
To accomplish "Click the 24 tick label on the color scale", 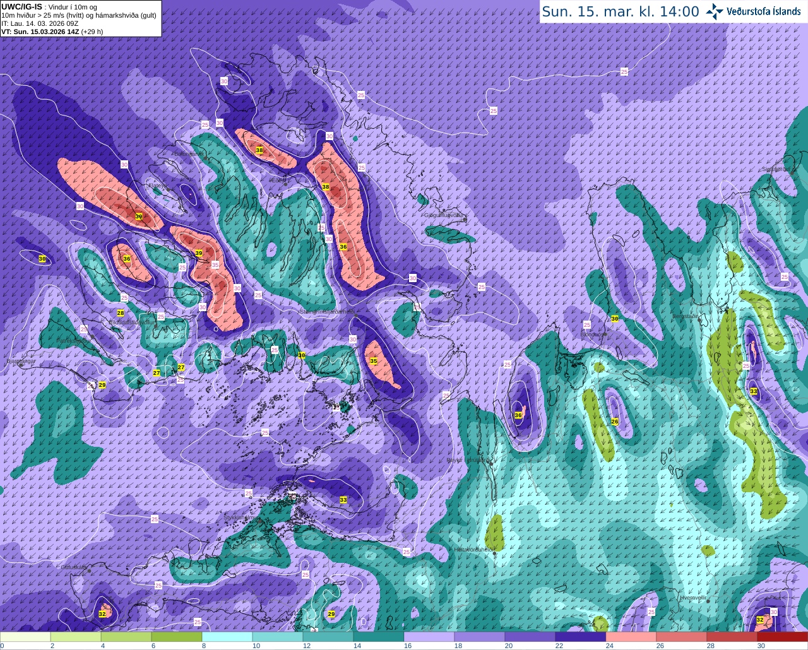I will pos(609,646).
